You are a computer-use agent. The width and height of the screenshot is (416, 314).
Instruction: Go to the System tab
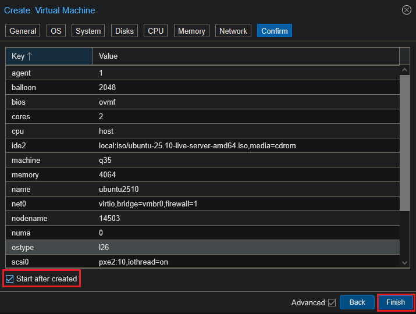[88, 31]
